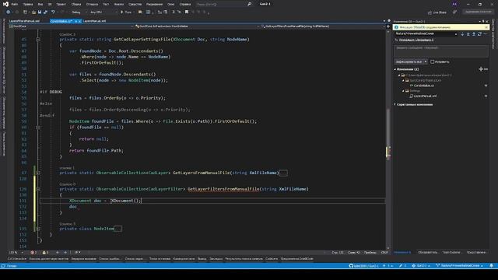Select CoreInitializer.cs in the changes list

pos(423,86)
